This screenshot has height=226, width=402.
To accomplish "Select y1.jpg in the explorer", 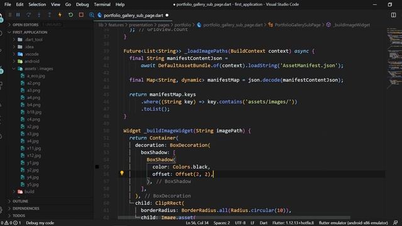I will (33, 163).
